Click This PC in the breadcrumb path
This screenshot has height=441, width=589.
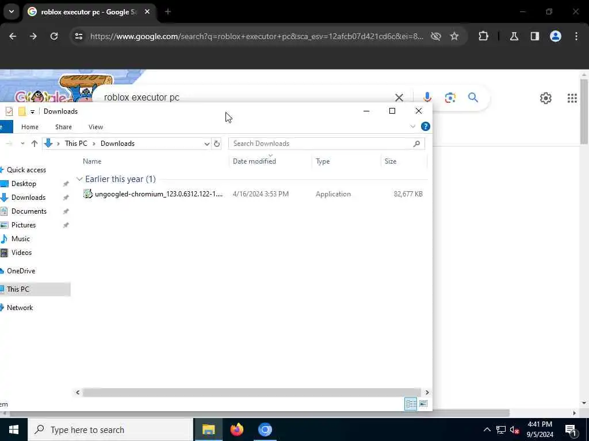[x=76, y=144]
